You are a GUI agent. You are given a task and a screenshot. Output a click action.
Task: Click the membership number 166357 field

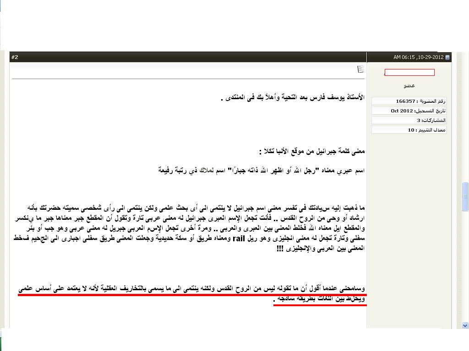pos(409,101)
